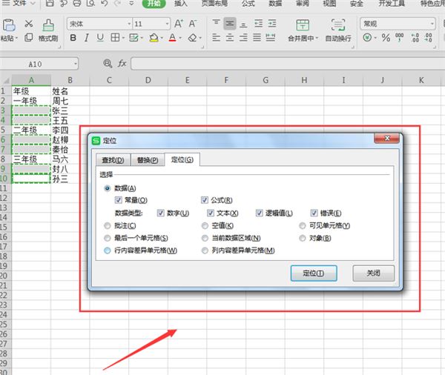This screenshot has width=445, height=375.
Task: Click the Copy icon
Action: 29,38
